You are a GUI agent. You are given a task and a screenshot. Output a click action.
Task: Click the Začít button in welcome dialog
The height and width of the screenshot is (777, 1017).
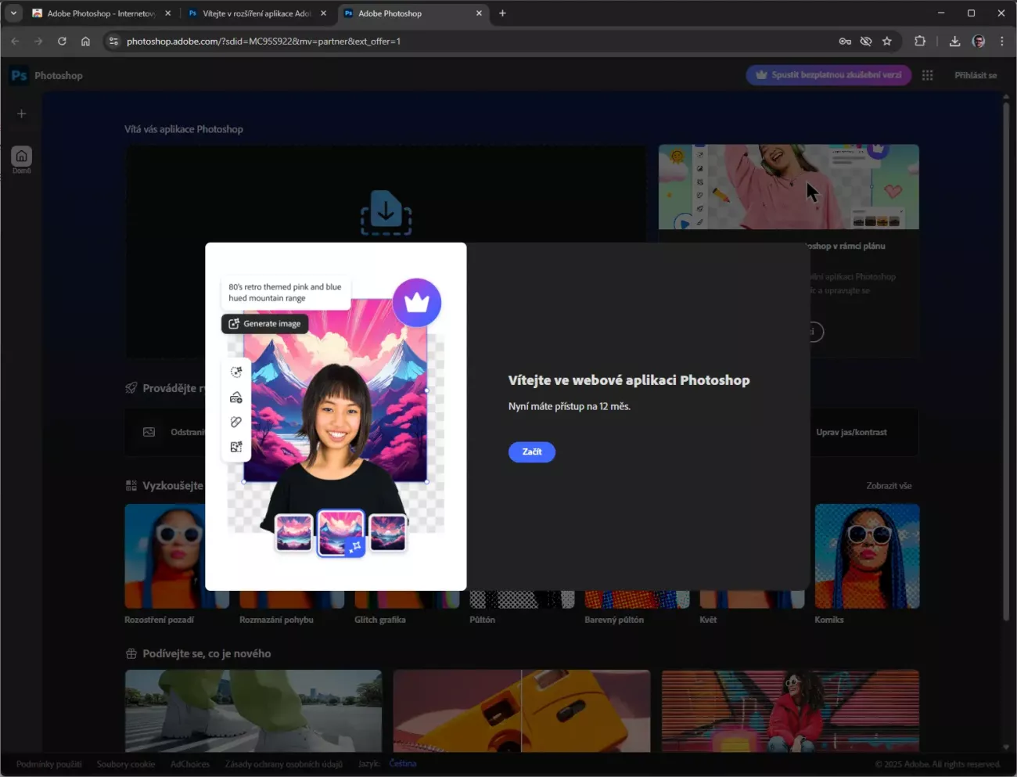click(531, 452)
